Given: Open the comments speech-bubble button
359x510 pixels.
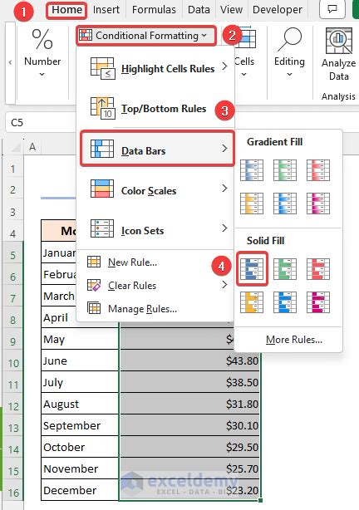Looking at the screenshot, I should (x=332, y=9).
